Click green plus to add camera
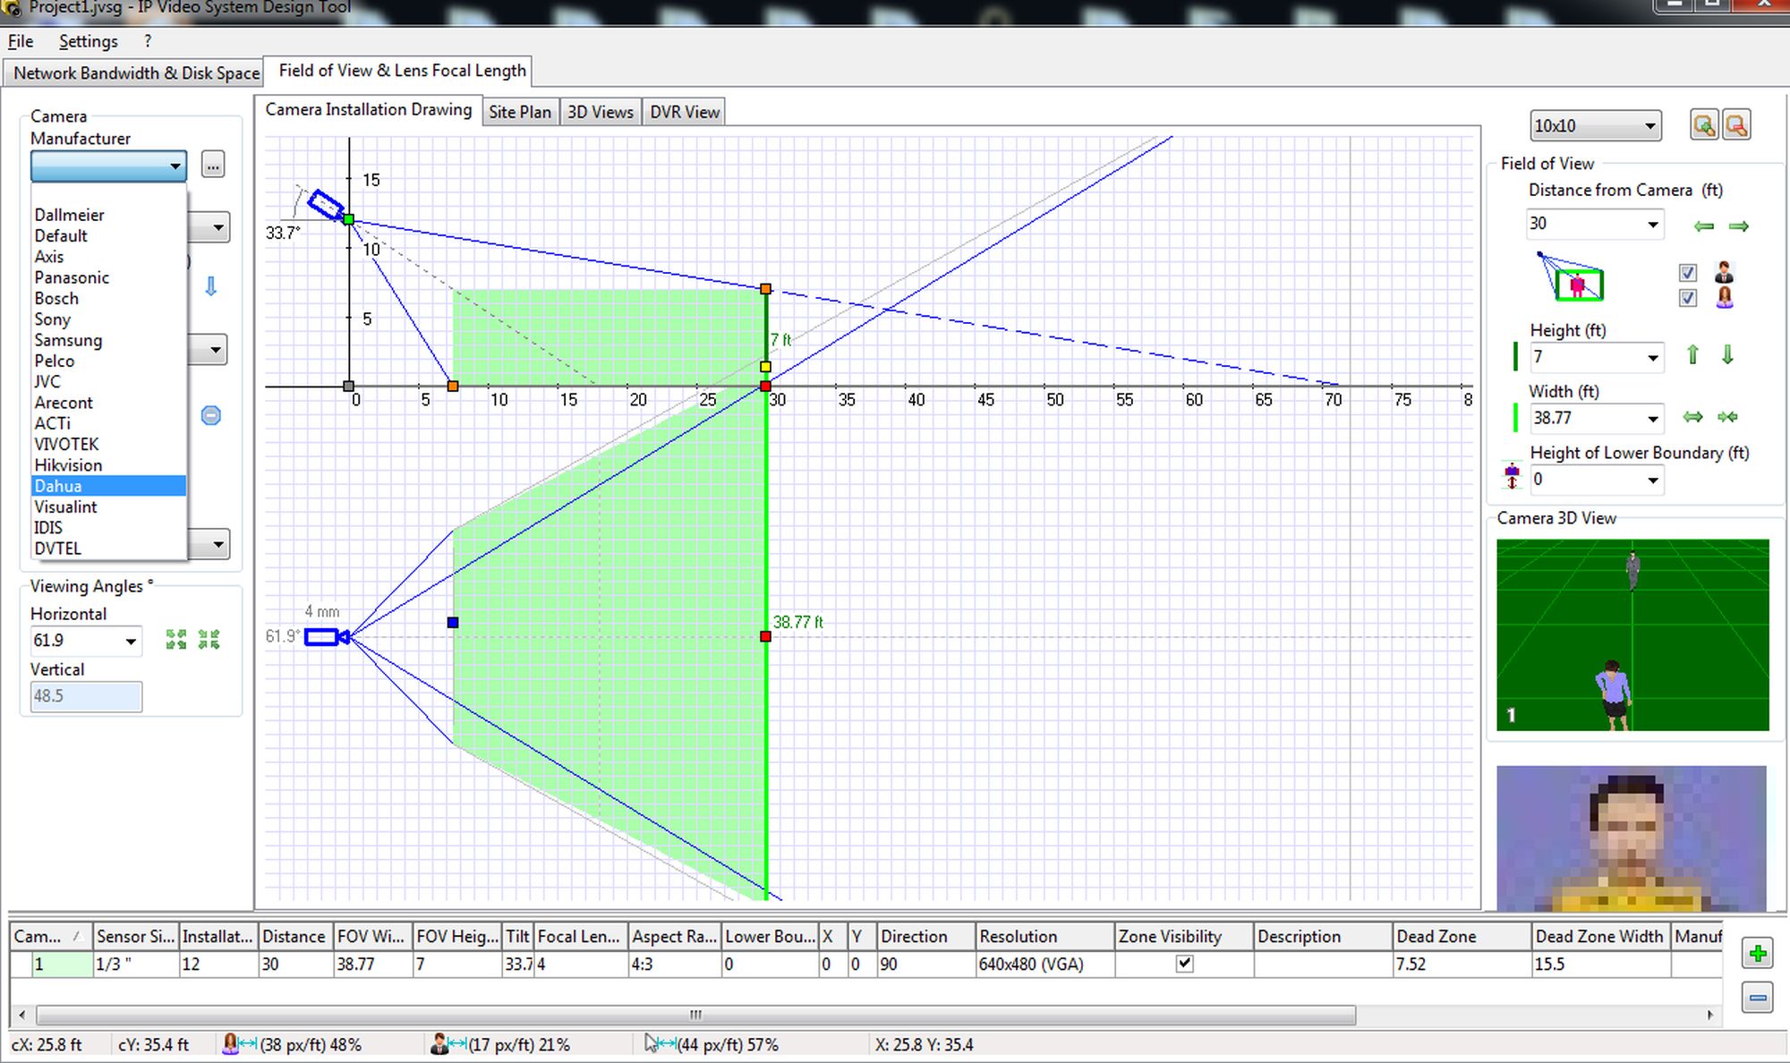Image resolution: width=1790 pixels, height=1063 pixels. tap(1757, 954)
